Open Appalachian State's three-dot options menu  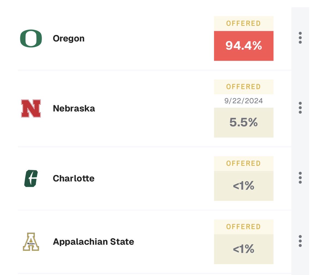pos(300,241)
